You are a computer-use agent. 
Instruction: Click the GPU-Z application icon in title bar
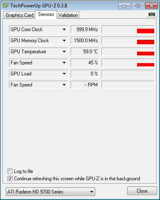tap(6, 6)
